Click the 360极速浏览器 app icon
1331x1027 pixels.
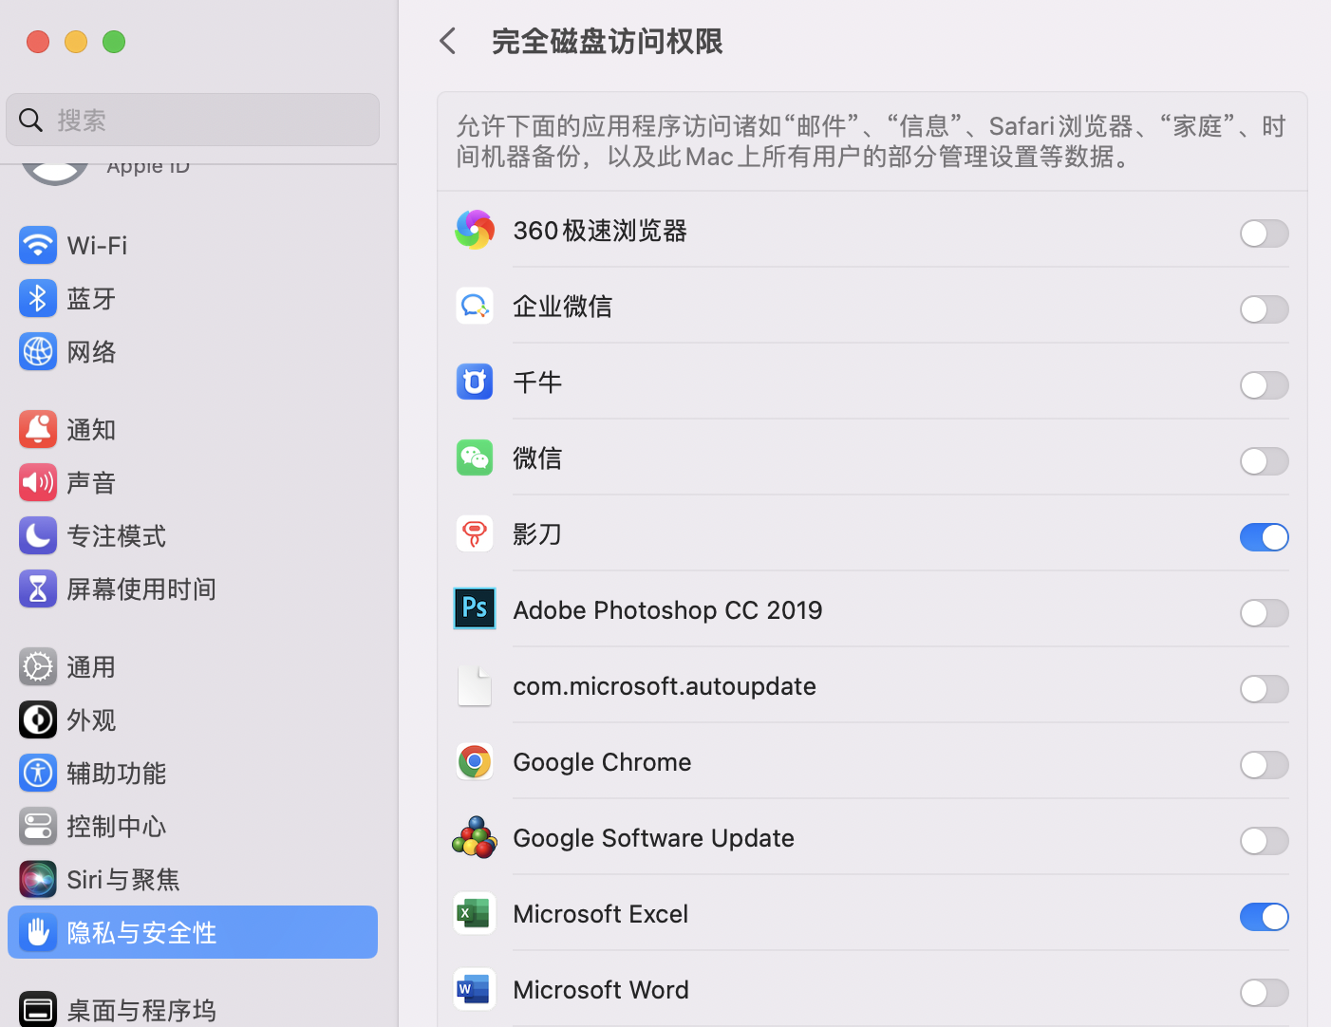(x=475, y=231)
